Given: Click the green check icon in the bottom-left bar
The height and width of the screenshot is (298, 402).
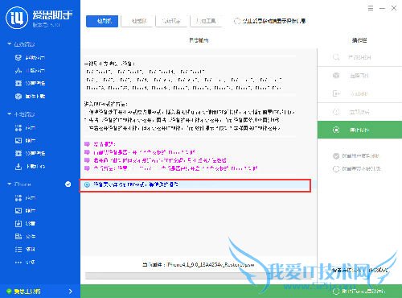Looking at the screenshot, I should point(9,292).
